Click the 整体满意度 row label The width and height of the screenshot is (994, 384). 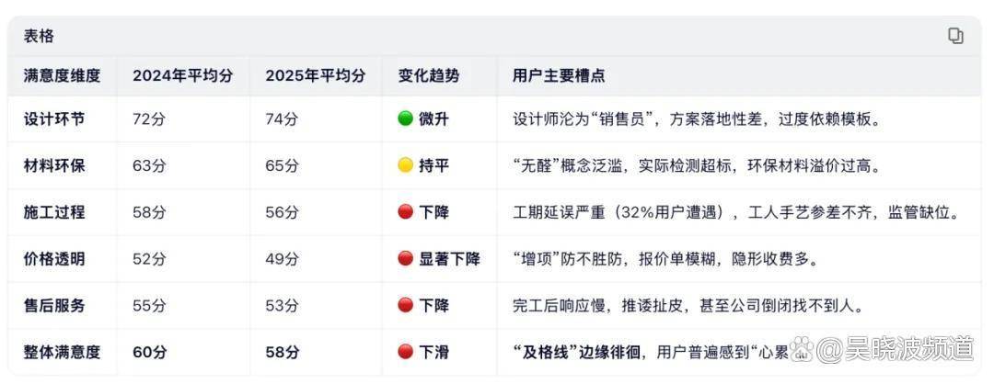coord(62,352)
